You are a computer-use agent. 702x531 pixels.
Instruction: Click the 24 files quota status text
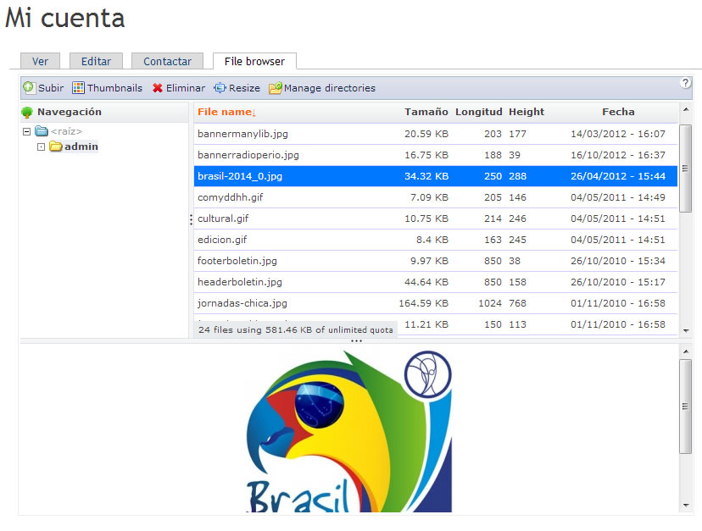point(296,329)
